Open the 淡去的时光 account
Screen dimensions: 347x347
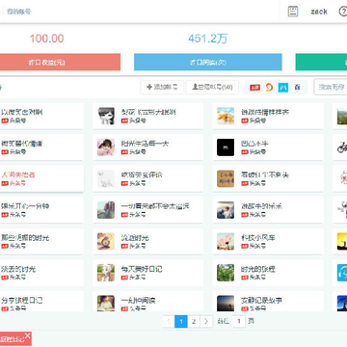(x=18, y=269)
